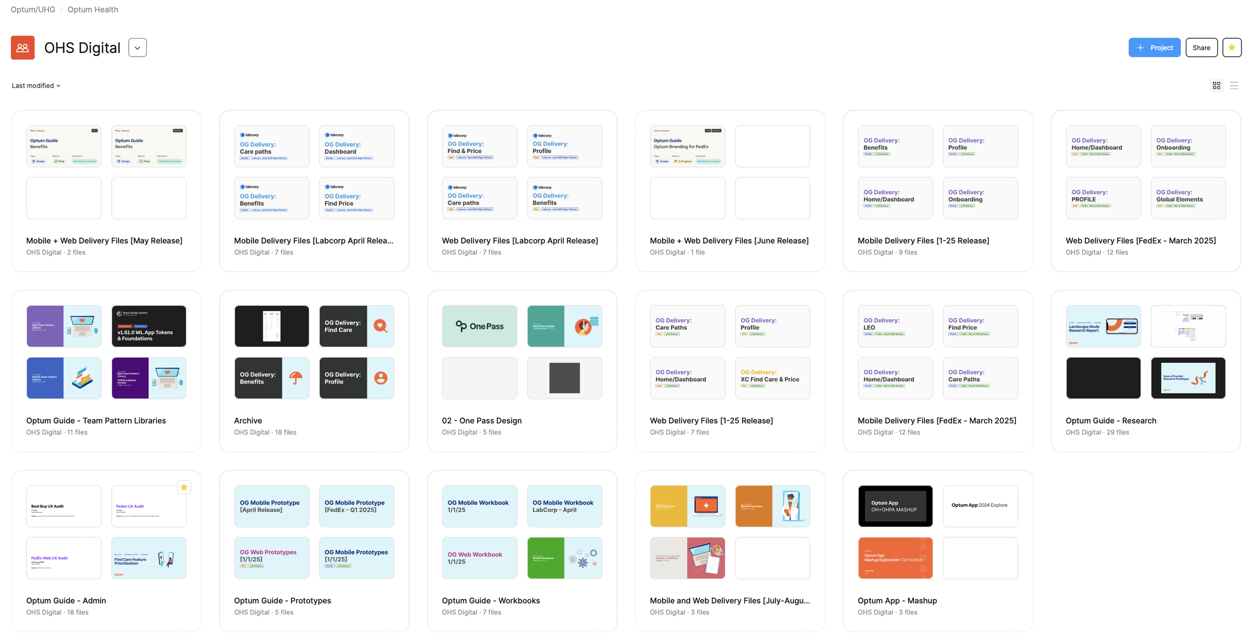Open the Archive project title
The image size is (1253, 643).
coord(248,420)
